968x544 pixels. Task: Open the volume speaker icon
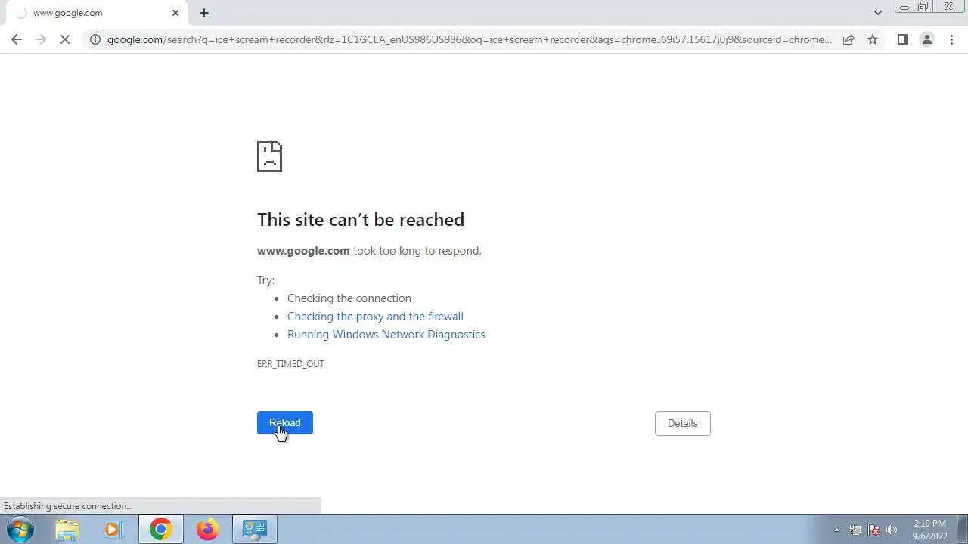click(892, 530)
